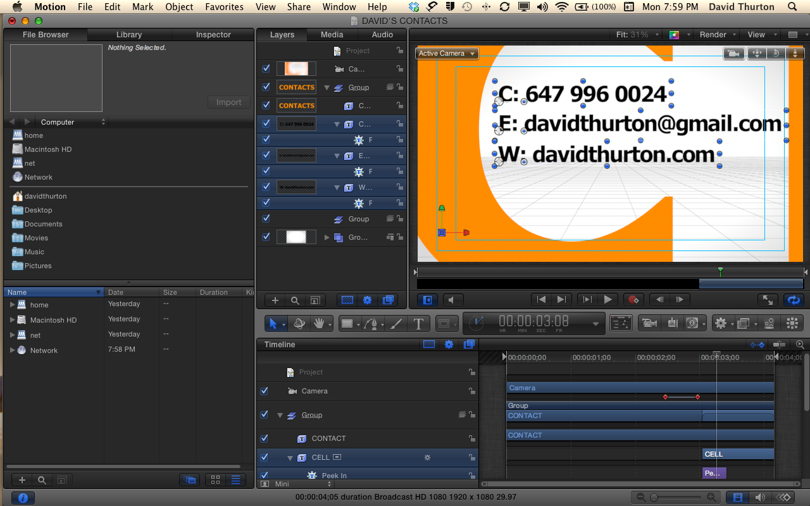Click the HUD info button at bottom left

(23, 498)
